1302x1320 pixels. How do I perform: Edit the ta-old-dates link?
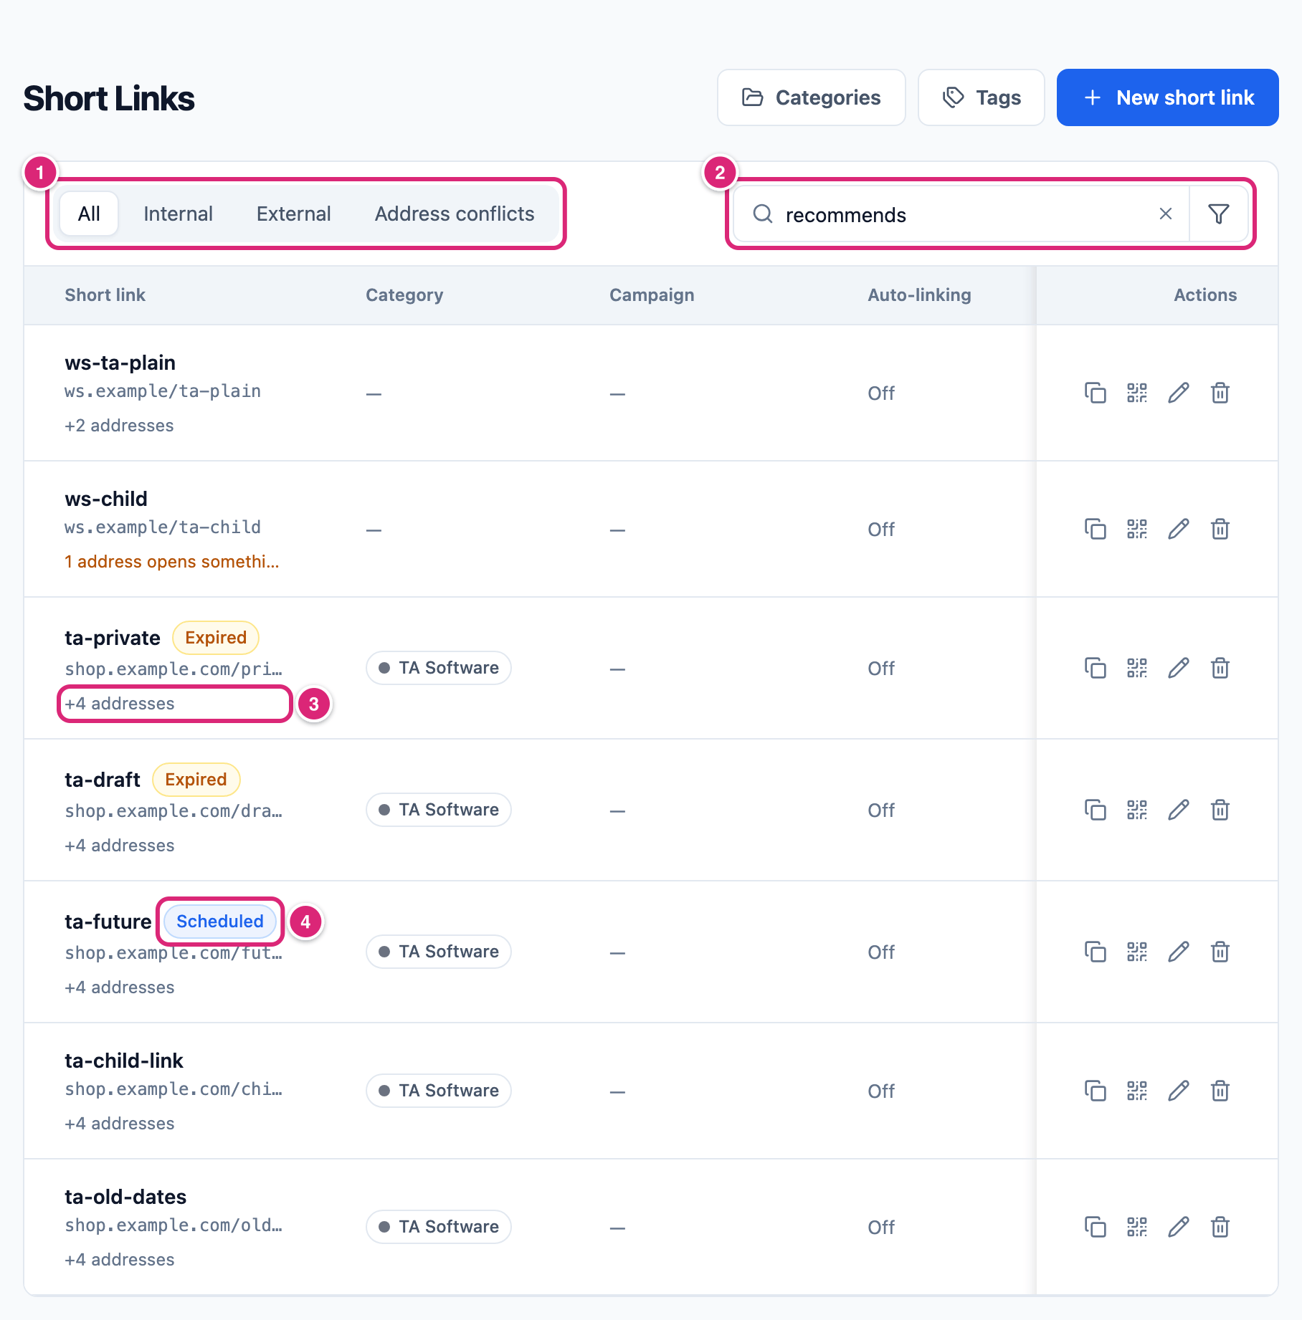(x=1178, y=1227)
